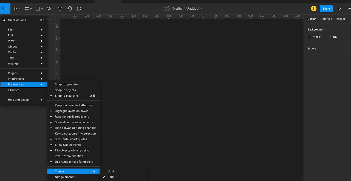Image resolution: width=351 pixels, height=181 pixels.
Task: Expand the Edit submenu
Action: [24, 35]
